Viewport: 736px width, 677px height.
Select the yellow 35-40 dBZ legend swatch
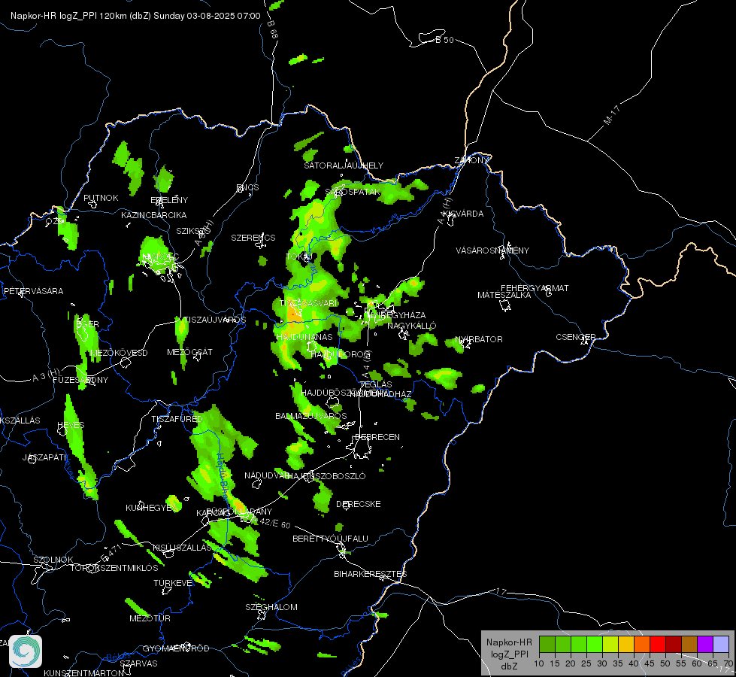coord(625,644)
